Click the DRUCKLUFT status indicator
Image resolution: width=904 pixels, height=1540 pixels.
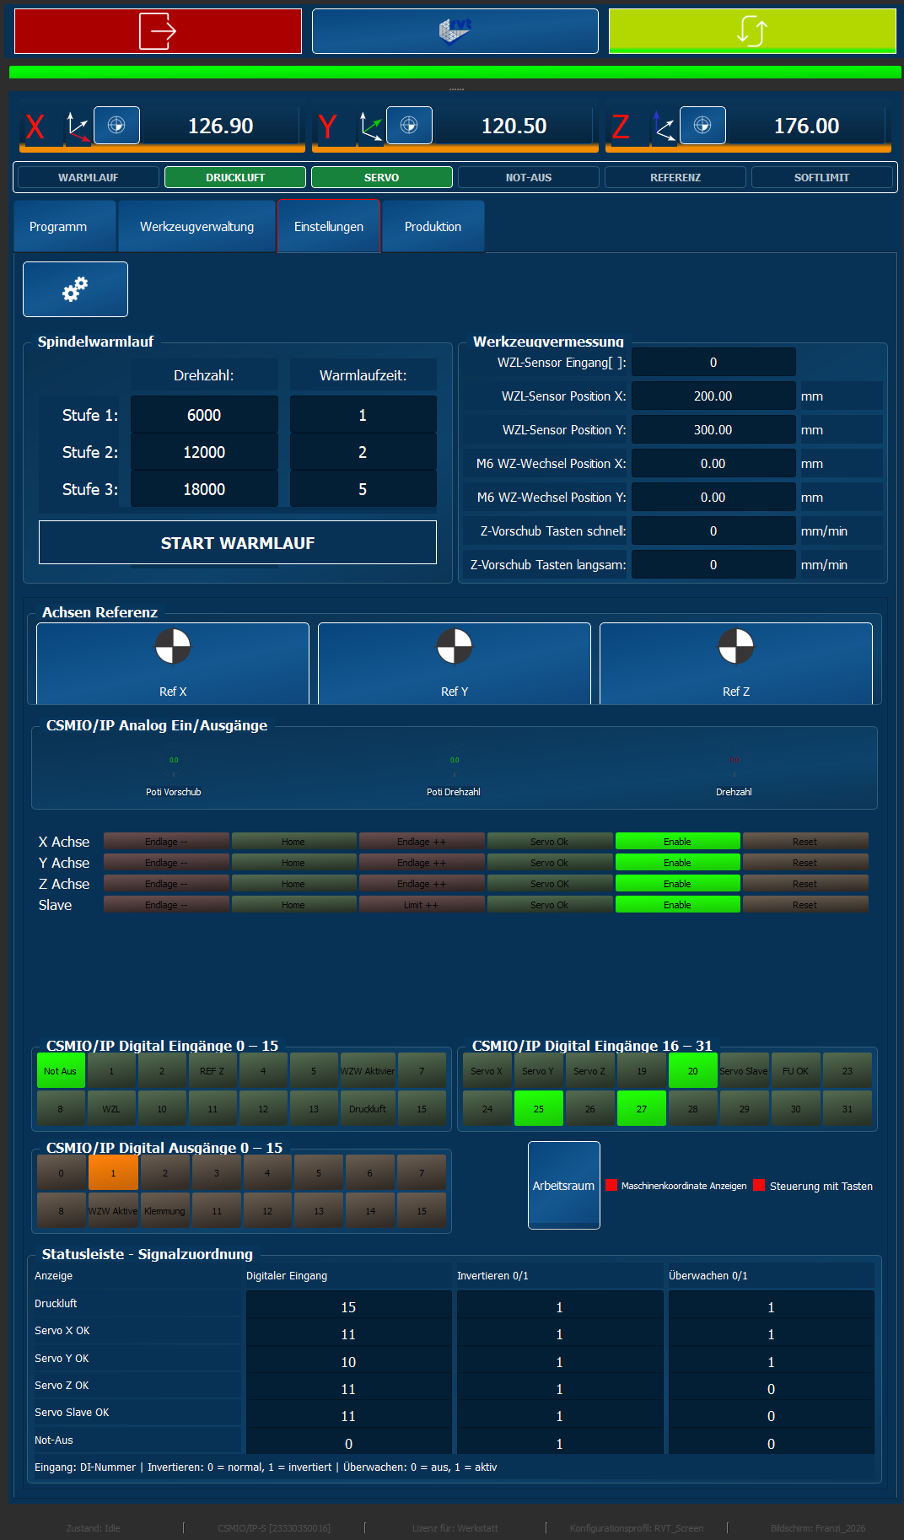pos(235,177)
